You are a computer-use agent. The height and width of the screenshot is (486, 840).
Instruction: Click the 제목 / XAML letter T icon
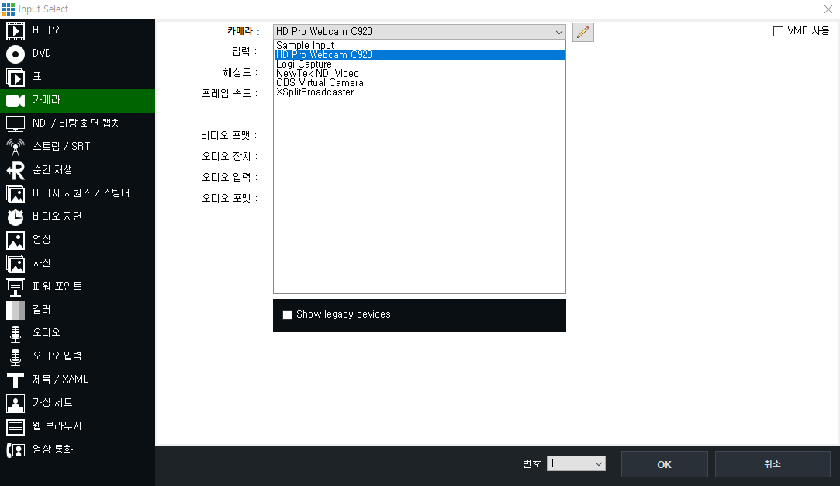[15, 380]
